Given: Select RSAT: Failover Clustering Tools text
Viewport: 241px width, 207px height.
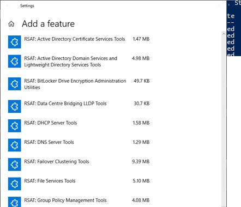Looking at the screenshot, I should pos(57,162).
